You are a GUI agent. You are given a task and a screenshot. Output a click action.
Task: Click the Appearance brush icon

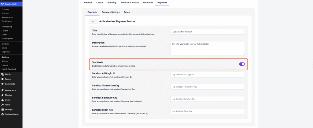pyautogui.click(x=2, y=90)
